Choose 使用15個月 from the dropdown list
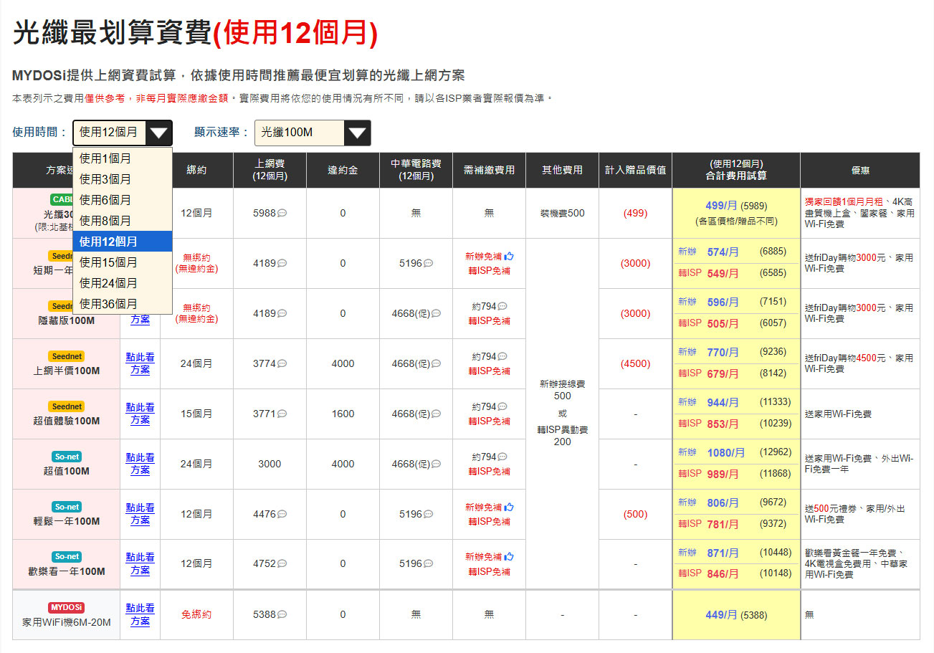Image resolution: width=934 pixels, height=653 pixels. click(123, 262)
